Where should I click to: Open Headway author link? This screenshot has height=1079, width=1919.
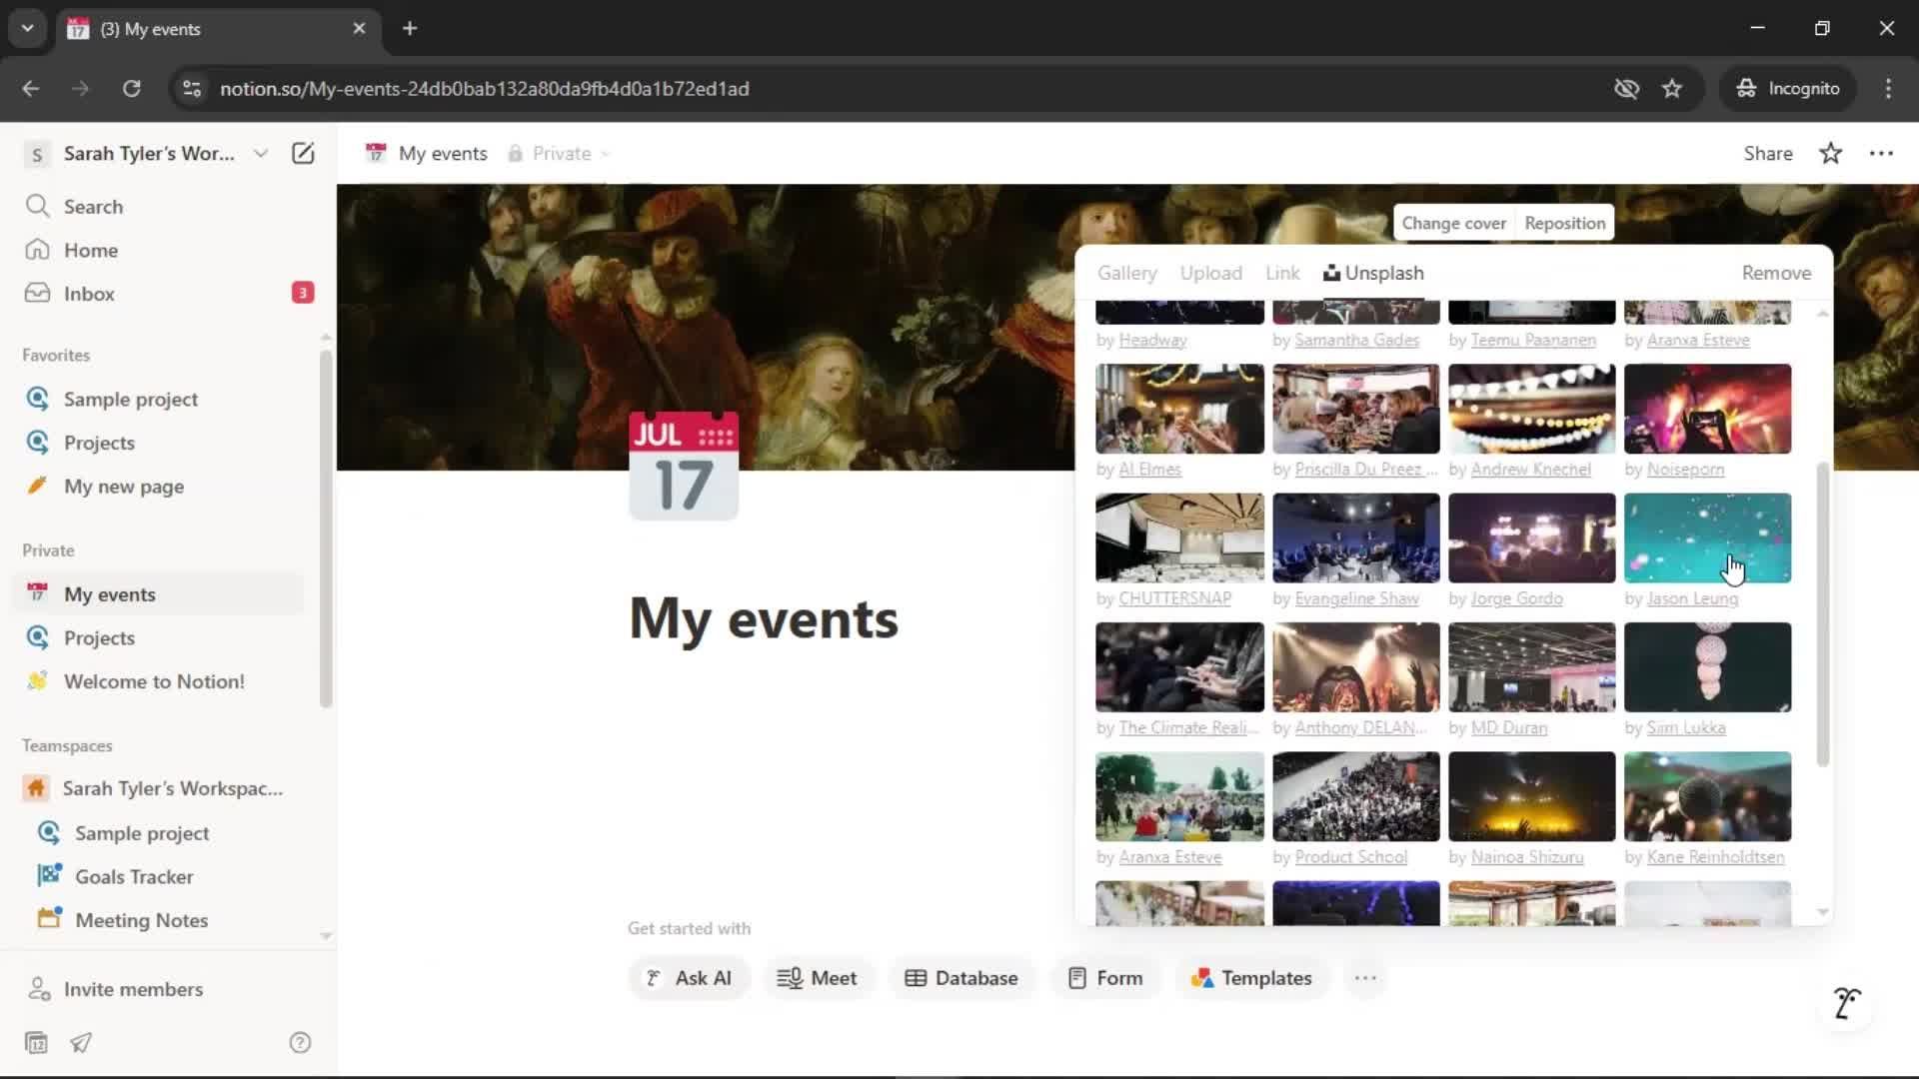[1152, 340]
